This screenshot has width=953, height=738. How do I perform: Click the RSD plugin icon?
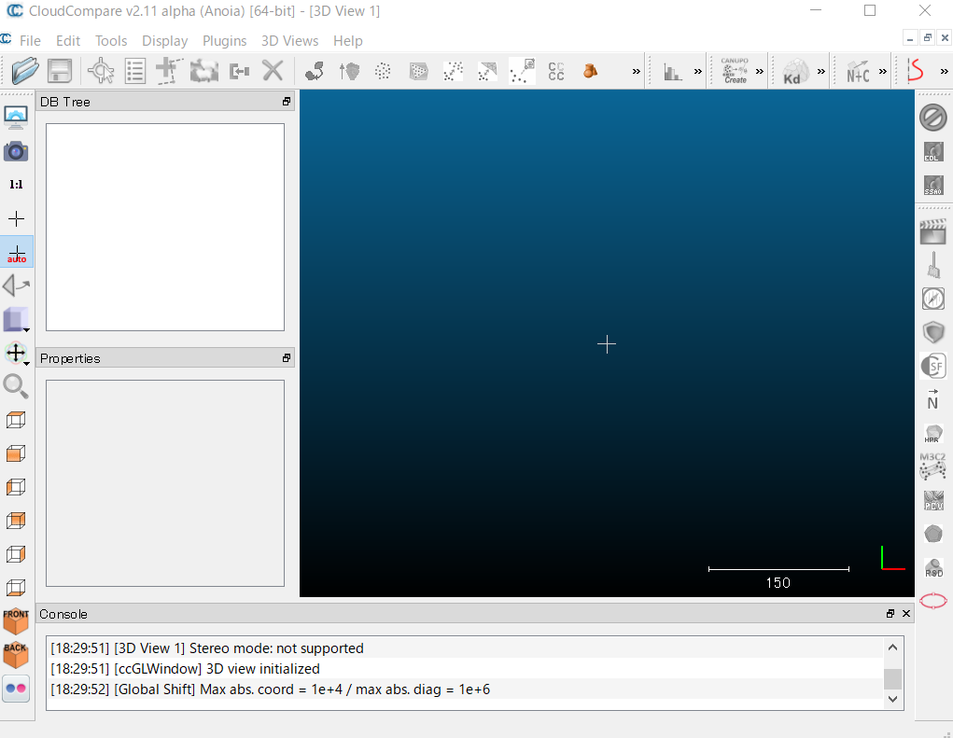click(933, 567)
